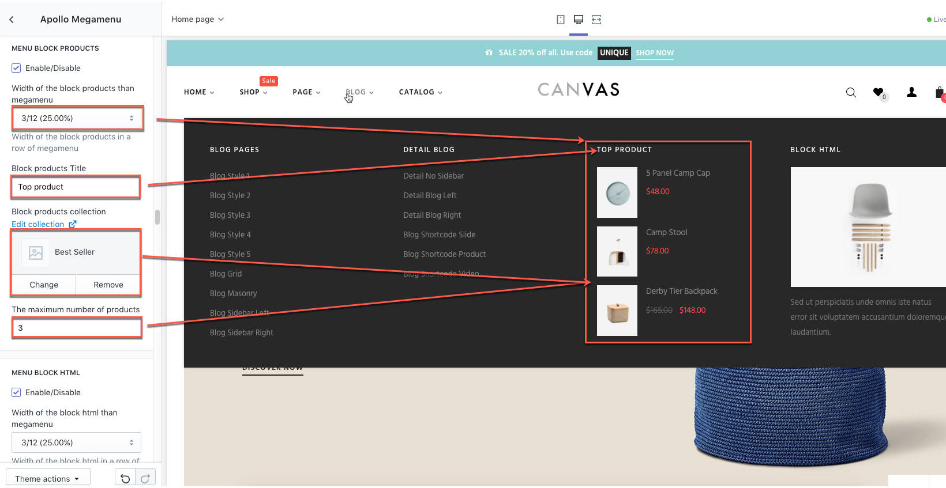The width and height of the screenshot is (946, 488).
Task: Click the DISCOVER NOW link
Action: 273,370
